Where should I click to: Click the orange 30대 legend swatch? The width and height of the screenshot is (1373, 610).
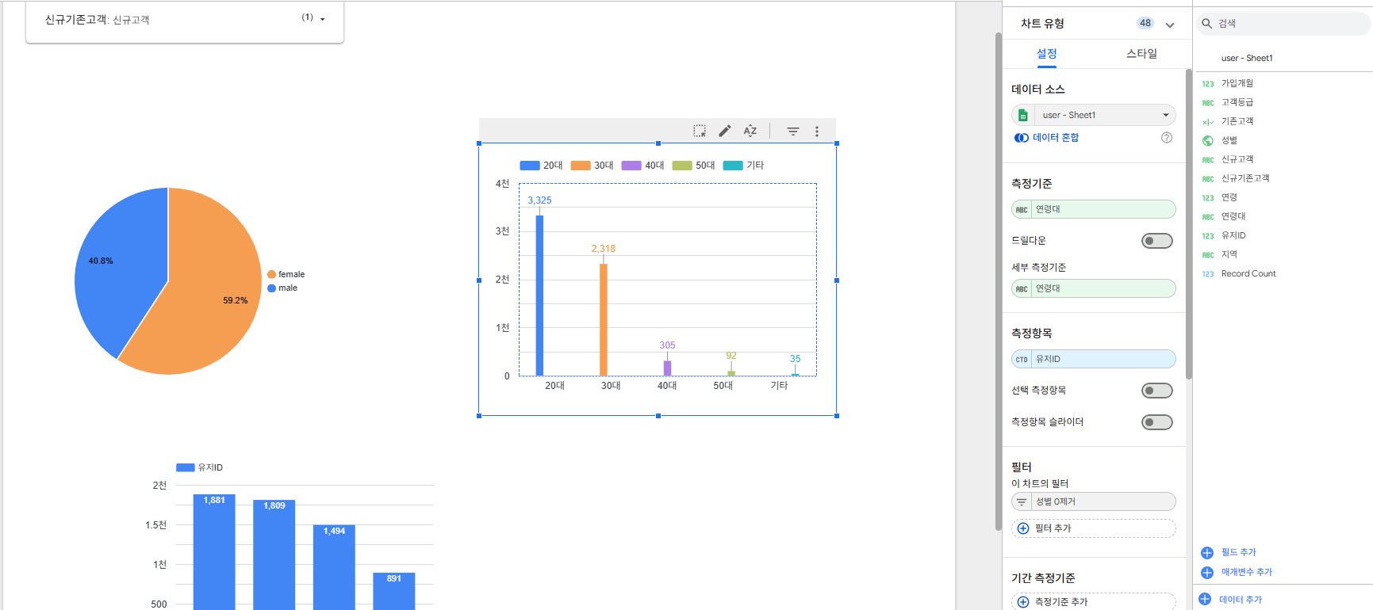pos(581,166)
